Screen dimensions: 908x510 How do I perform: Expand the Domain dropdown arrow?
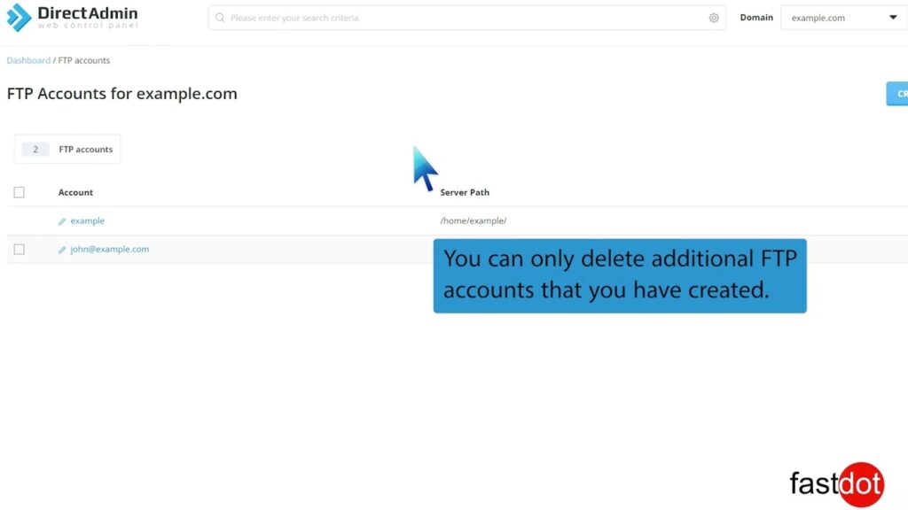tap(893, 18)
